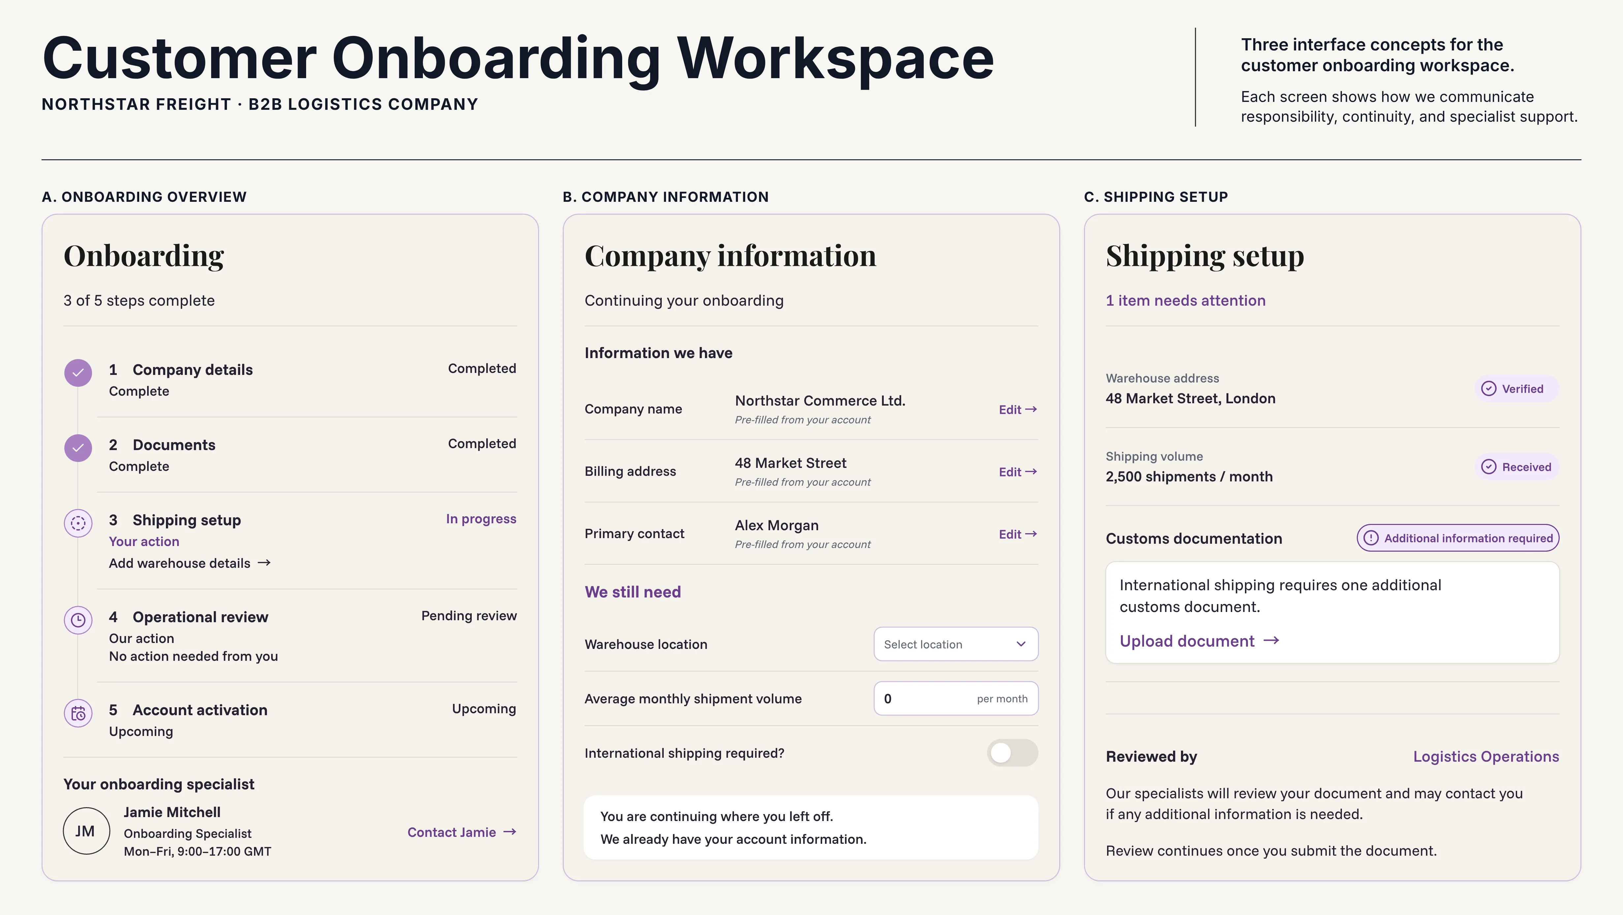Click the 2,500 shipments / month value
Screen dimensions: 1623x915
(1189, 477)
